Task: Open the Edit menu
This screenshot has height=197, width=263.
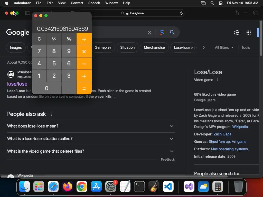Action: [x=50, y=3]
